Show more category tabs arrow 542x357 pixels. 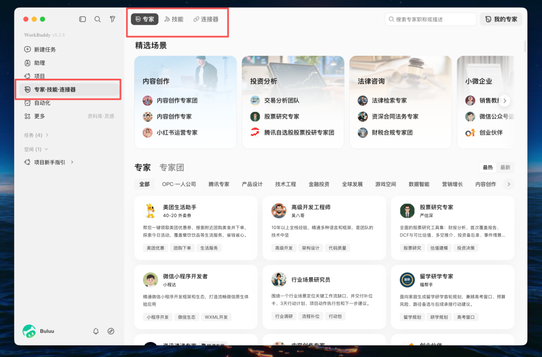coord(508,184)
